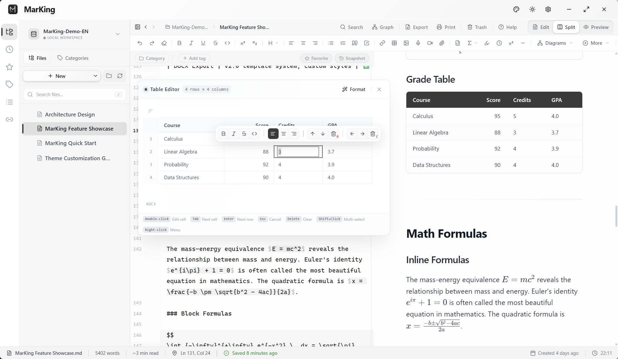Delete row using trash R icon
Viewport: 618px width, 359px height.
[334, 134]
